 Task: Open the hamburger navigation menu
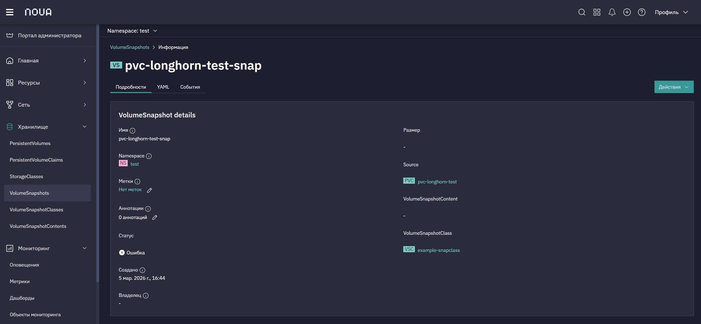[x=10, y=12]
